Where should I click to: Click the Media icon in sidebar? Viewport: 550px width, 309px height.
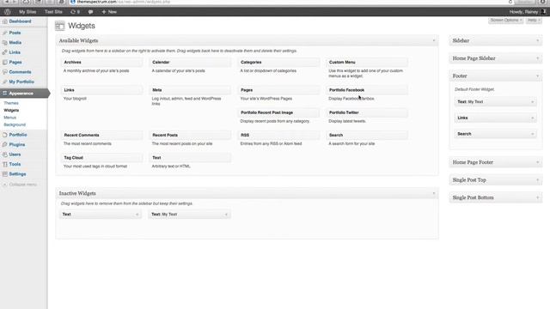tap(5, 42)
